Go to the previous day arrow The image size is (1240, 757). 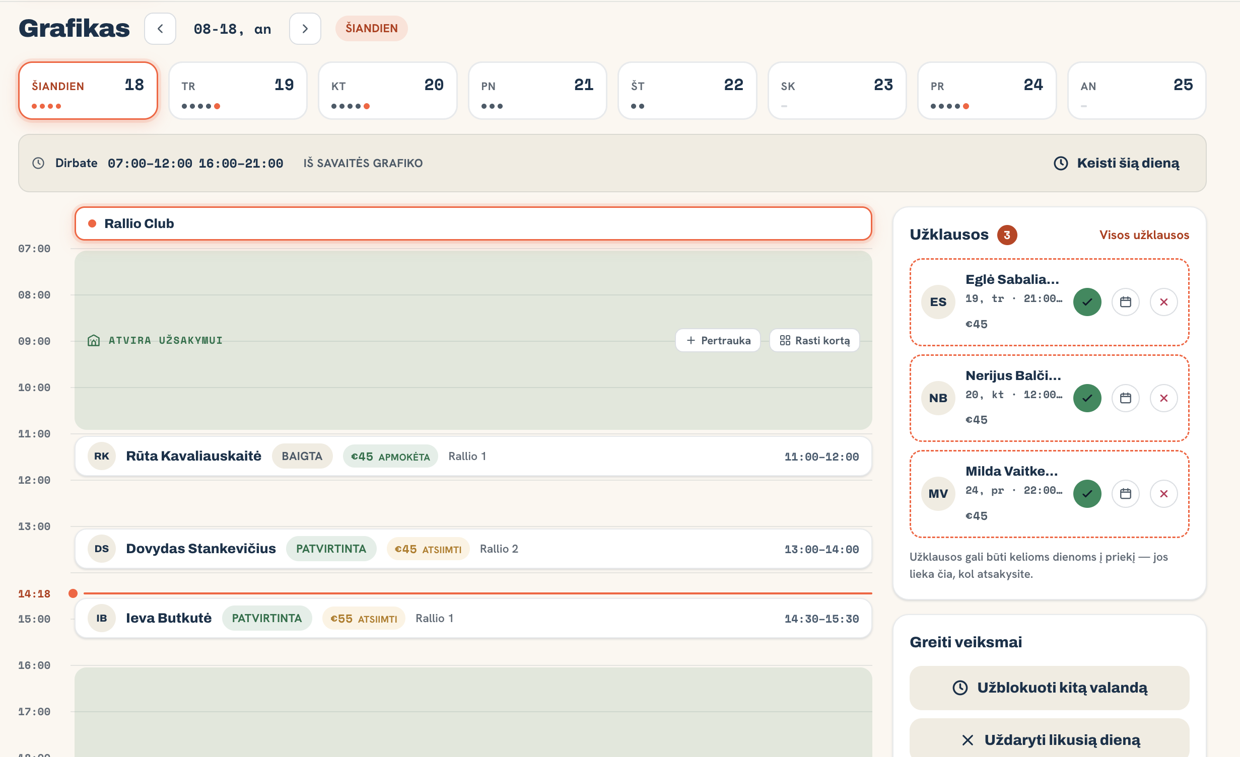(160, 29)
